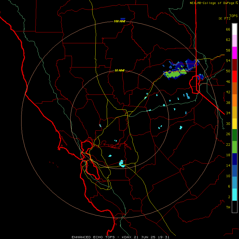Click the black TH legend swatch
Image resolution: width=239 pixels, height=239 pixels.
(234, 207)
